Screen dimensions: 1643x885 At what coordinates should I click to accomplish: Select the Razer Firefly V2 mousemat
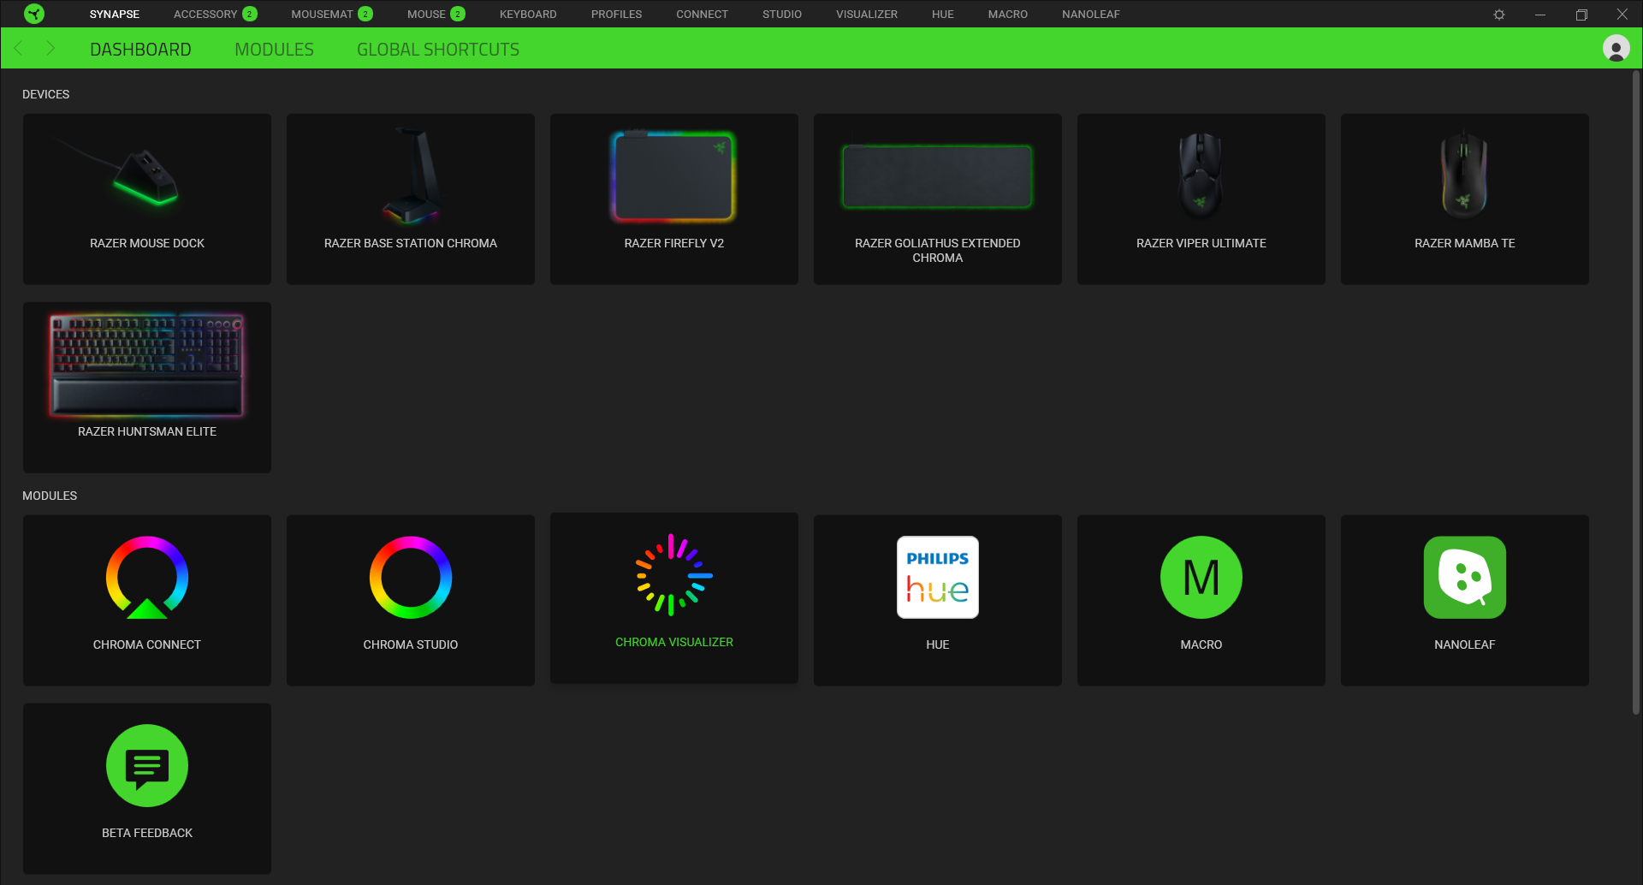(674, 199)
